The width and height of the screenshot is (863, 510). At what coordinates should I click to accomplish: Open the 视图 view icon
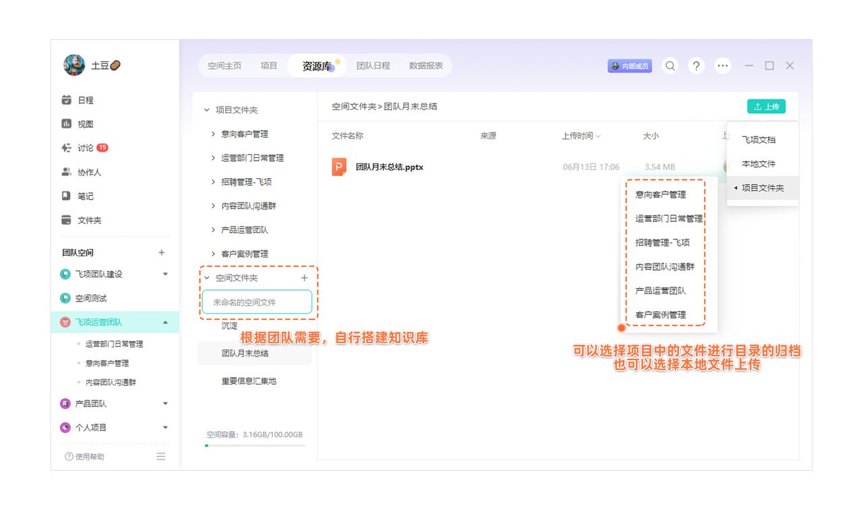pyautogui.click(x=66, y=124)
